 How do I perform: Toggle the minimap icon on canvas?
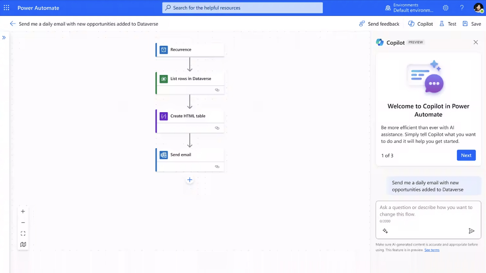(23, 244)
